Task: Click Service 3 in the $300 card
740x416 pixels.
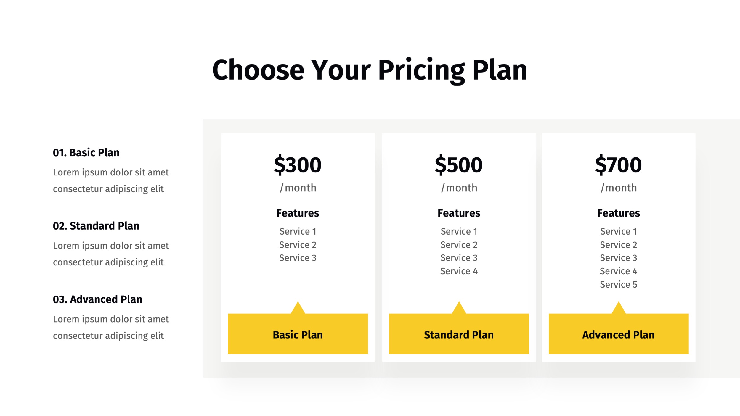Action: (x=298, y=258)
